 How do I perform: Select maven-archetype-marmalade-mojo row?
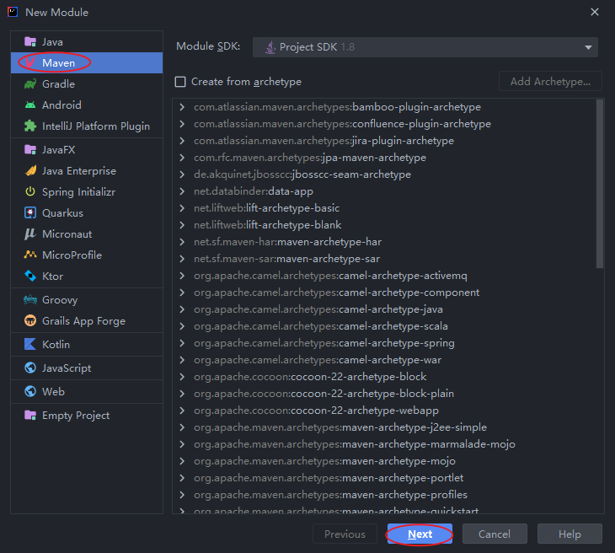(384, 444)
